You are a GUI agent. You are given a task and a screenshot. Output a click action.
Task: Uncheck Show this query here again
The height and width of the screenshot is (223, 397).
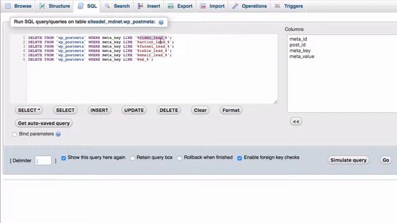point(63,158)
